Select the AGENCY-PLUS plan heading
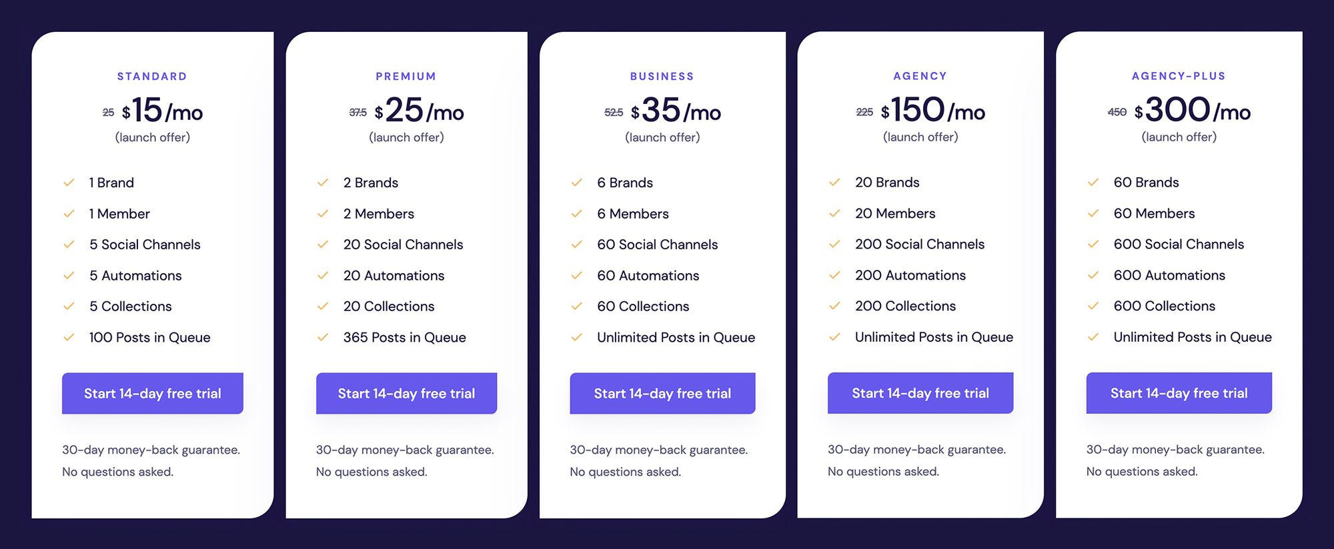This screenshot has width=1334, height=549. (1179, 76)
